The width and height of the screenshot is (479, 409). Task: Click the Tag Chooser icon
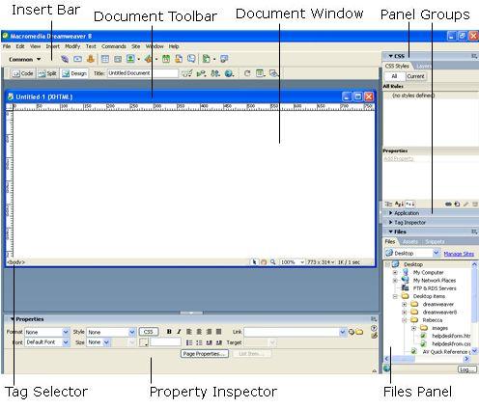click(x=224, y=59)
